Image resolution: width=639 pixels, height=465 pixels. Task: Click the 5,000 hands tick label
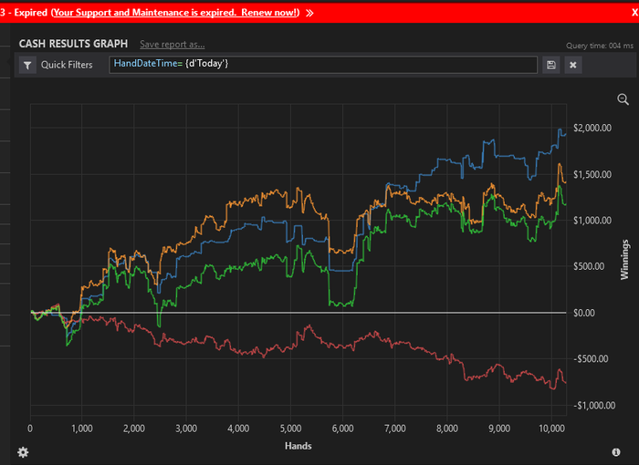[290, 429]
